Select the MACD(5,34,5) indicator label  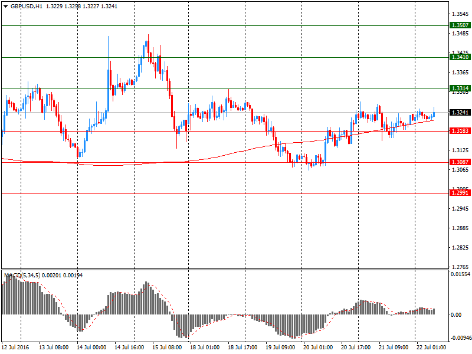(22, 275)
